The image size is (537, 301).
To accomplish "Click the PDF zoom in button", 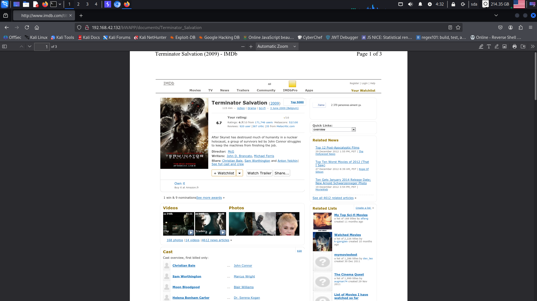I will [251, 46].
